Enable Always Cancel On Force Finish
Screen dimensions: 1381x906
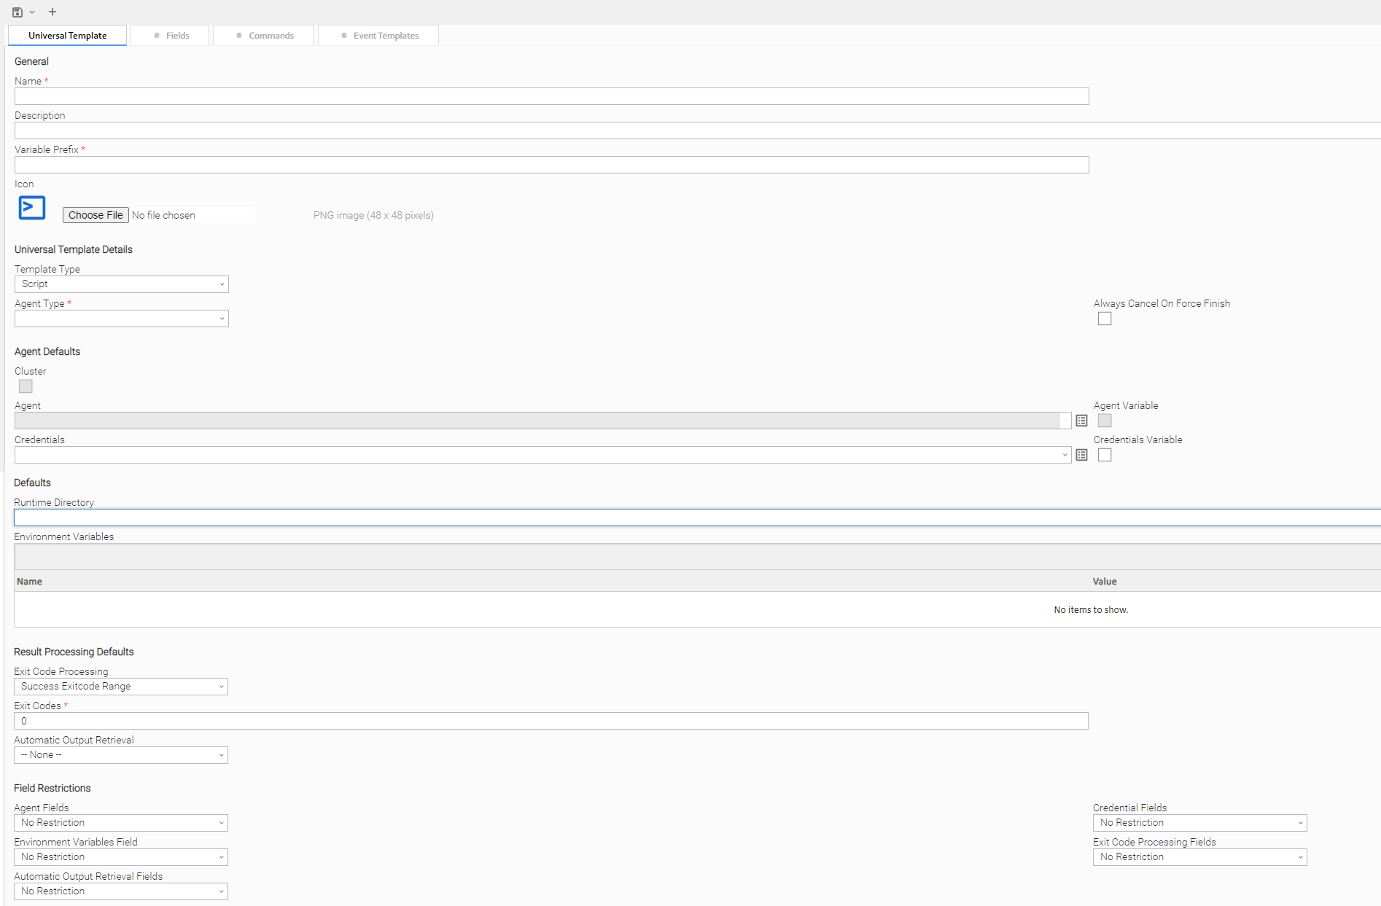point(1105,319)
